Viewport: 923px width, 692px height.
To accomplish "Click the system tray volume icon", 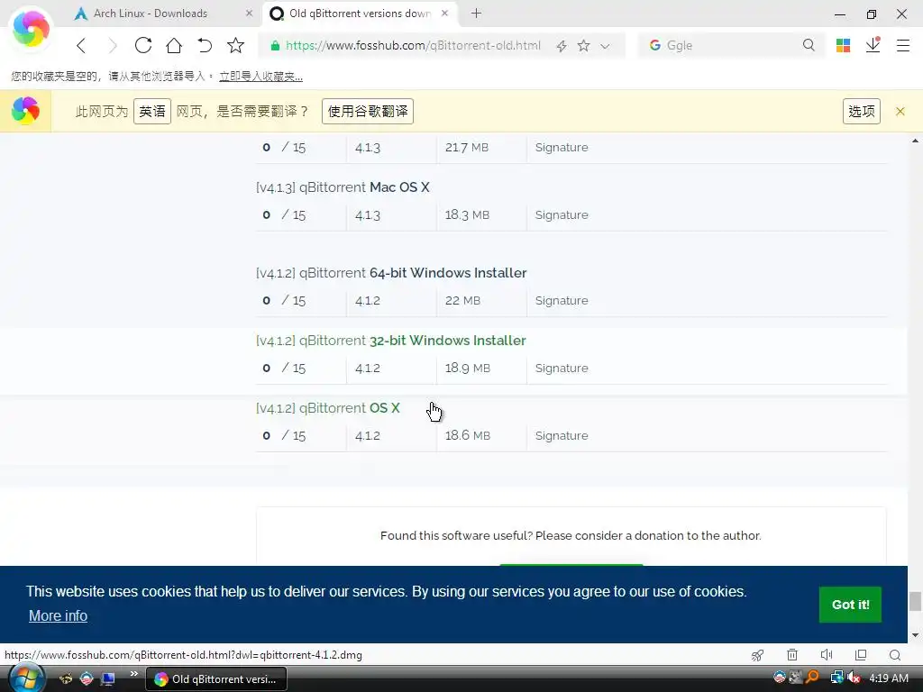I will coord(853,678).
